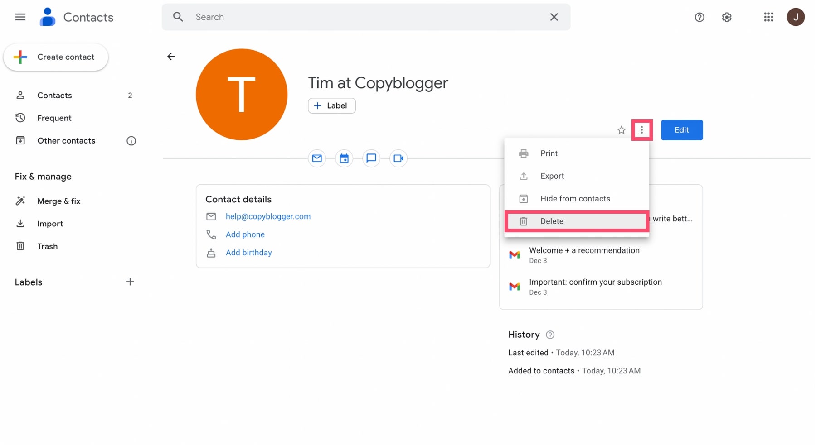The height and width of the screenshot is (445, 816).
Task: Click the blue Edit button
Action: click(x=682, y=130)
